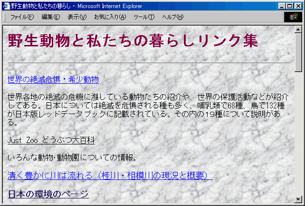Click the paragraph starting 世界各地の絶滅の危機
This screenshot has width=305, height=206.
(148, 110)
